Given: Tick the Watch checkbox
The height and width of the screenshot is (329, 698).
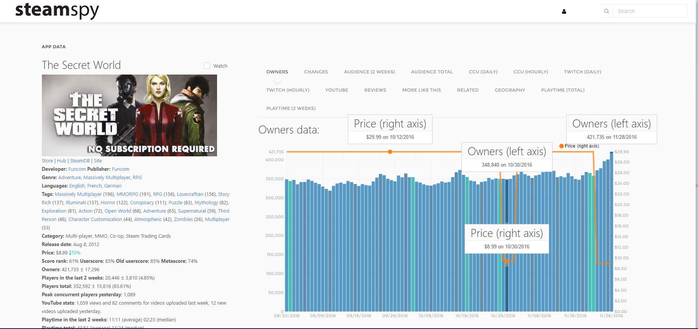Looking at the screenshot, I should pyautogui.click(x=207, y=66).
